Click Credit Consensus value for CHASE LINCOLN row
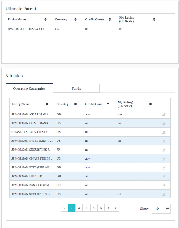 [87, 132]
